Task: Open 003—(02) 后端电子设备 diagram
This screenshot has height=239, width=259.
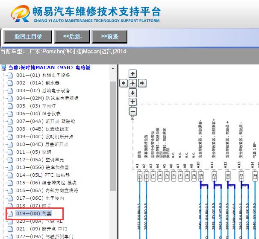Action: pyautogui.click(x=43, y=91)
